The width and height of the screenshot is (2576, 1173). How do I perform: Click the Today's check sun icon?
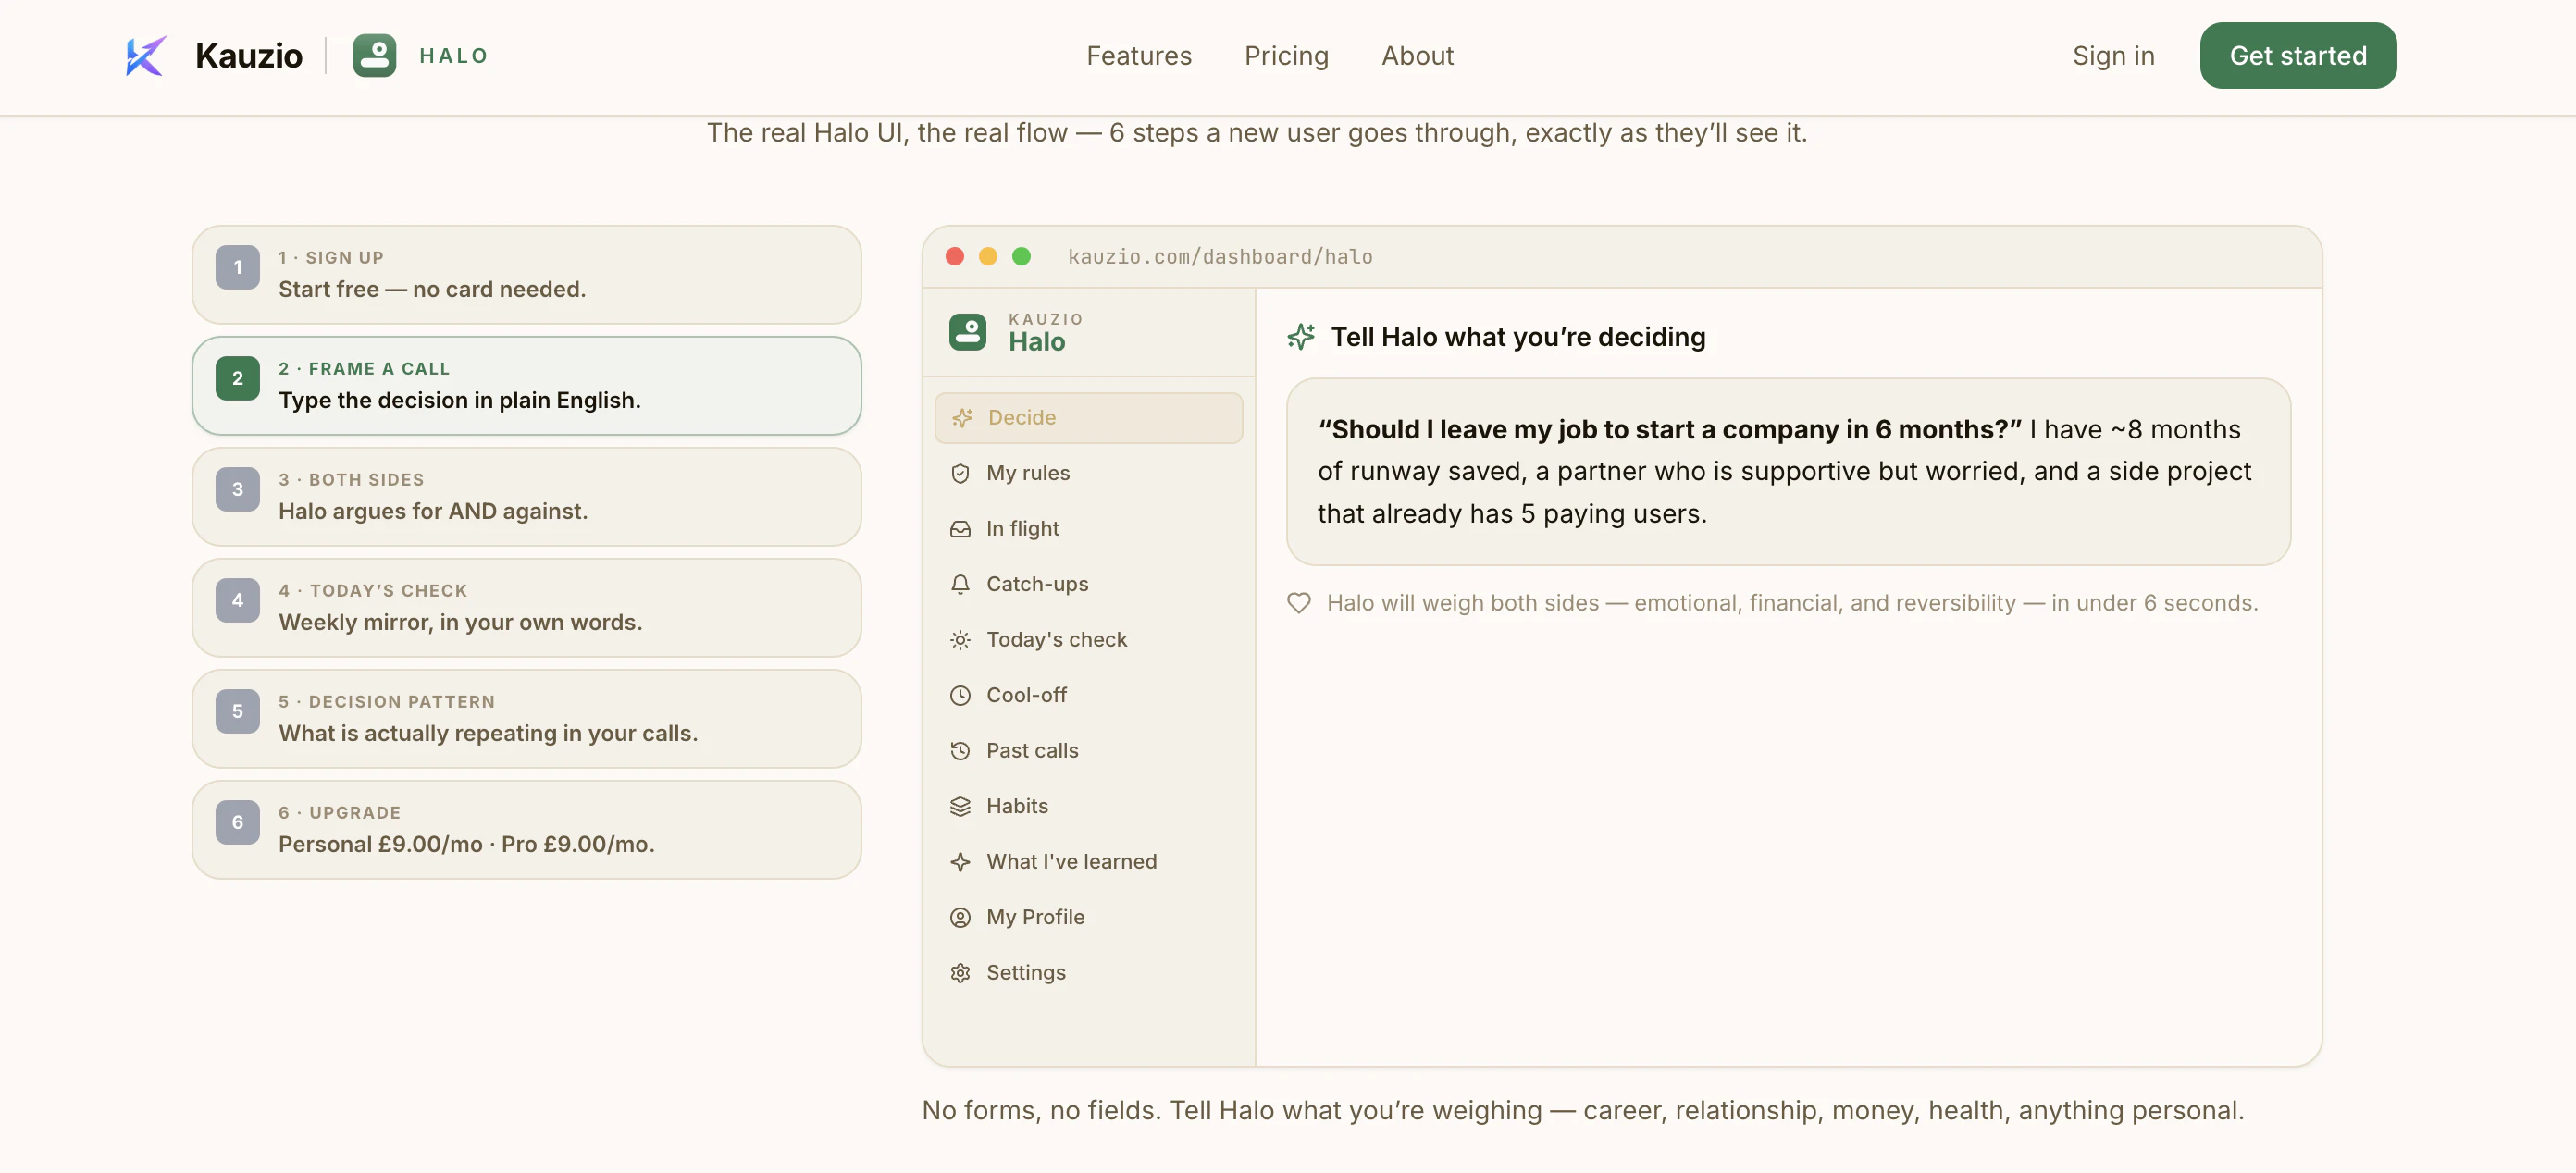[960, 640]
